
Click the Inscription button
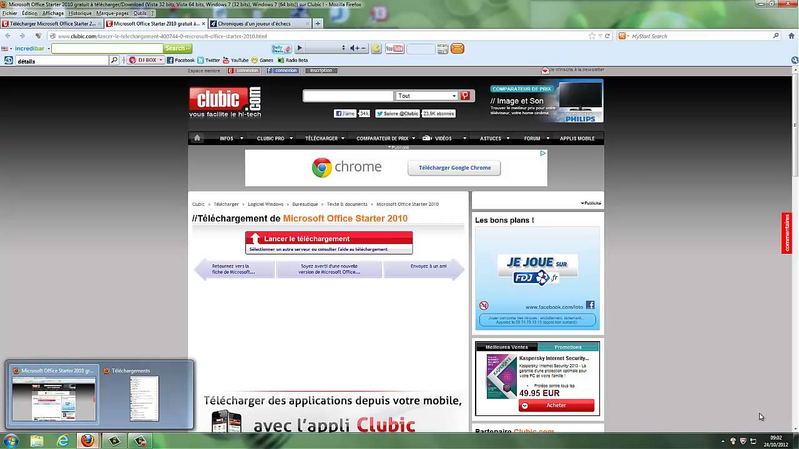tap(321, 70)
